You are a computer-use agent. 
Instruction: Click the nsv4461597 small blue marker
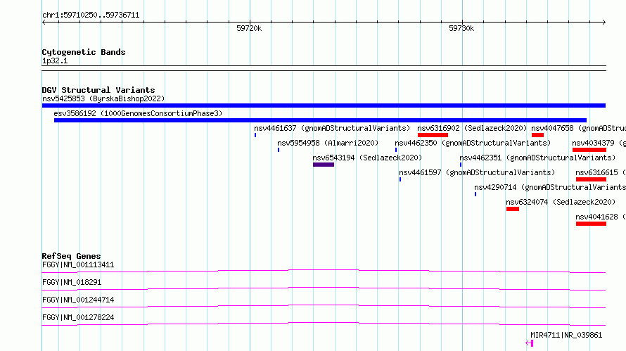400,179
